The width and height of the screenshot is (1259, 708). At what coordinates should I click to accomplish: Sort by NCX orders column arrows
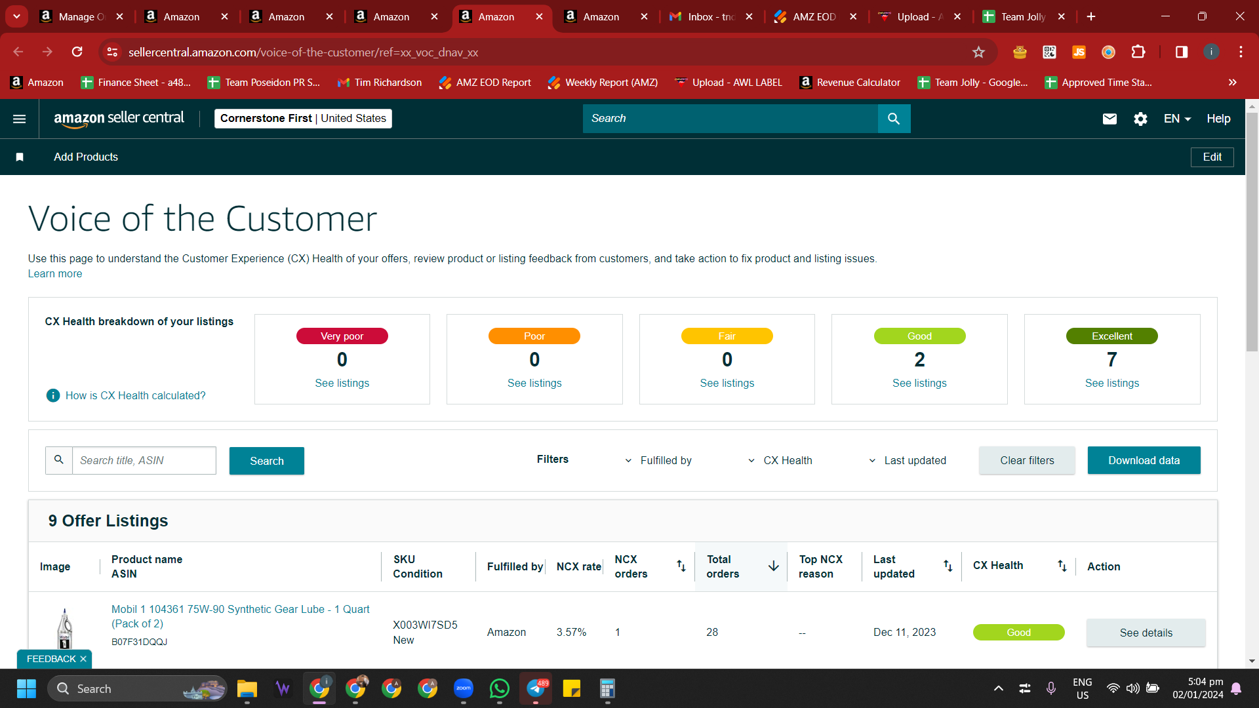point(681,566)
